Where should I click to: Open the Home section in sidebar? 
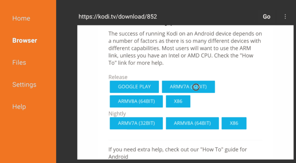click(x=21, y=18)
